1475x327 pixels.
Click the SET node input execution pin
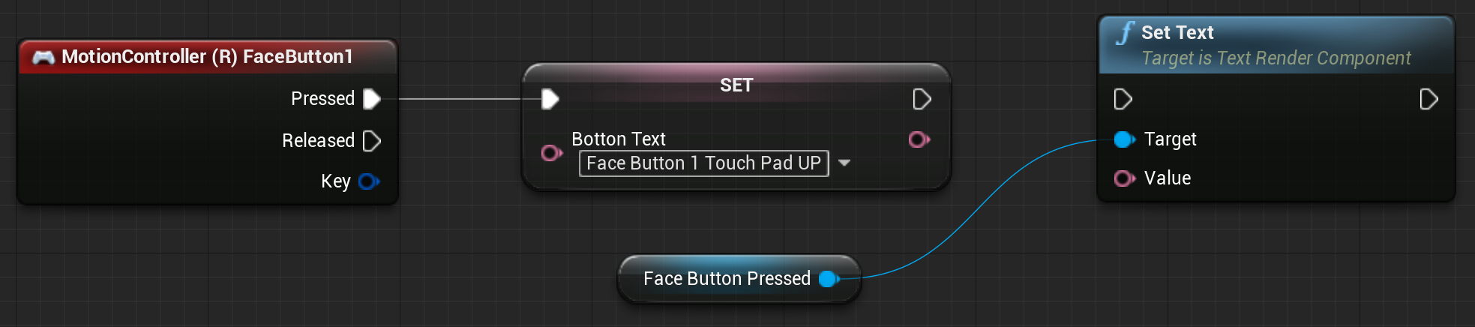[x=550, y=99]
